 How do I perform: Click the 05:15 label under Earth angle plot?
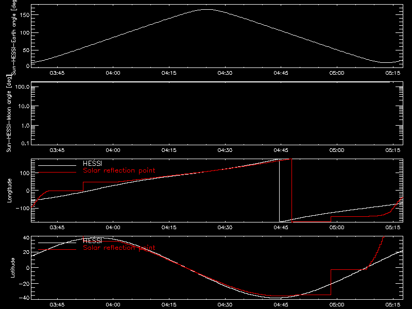[393, 73]
